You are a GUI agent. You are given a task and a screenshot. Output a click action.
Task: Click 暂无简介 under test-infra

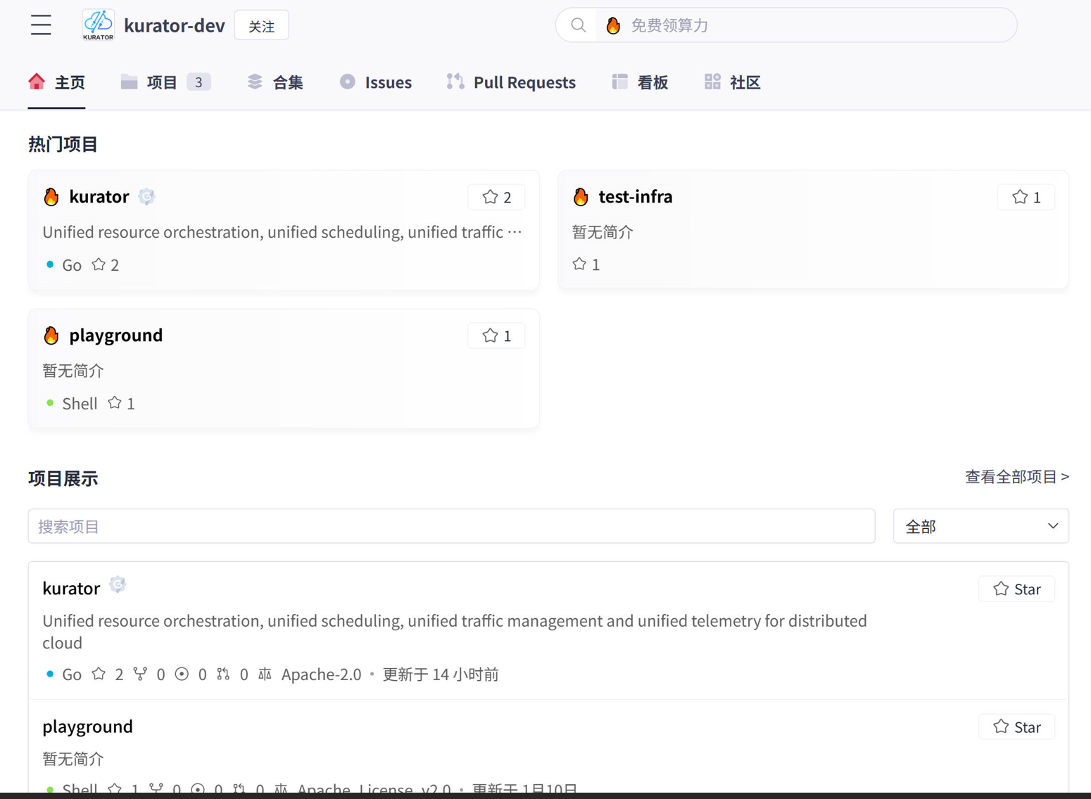tap(603, 232)
